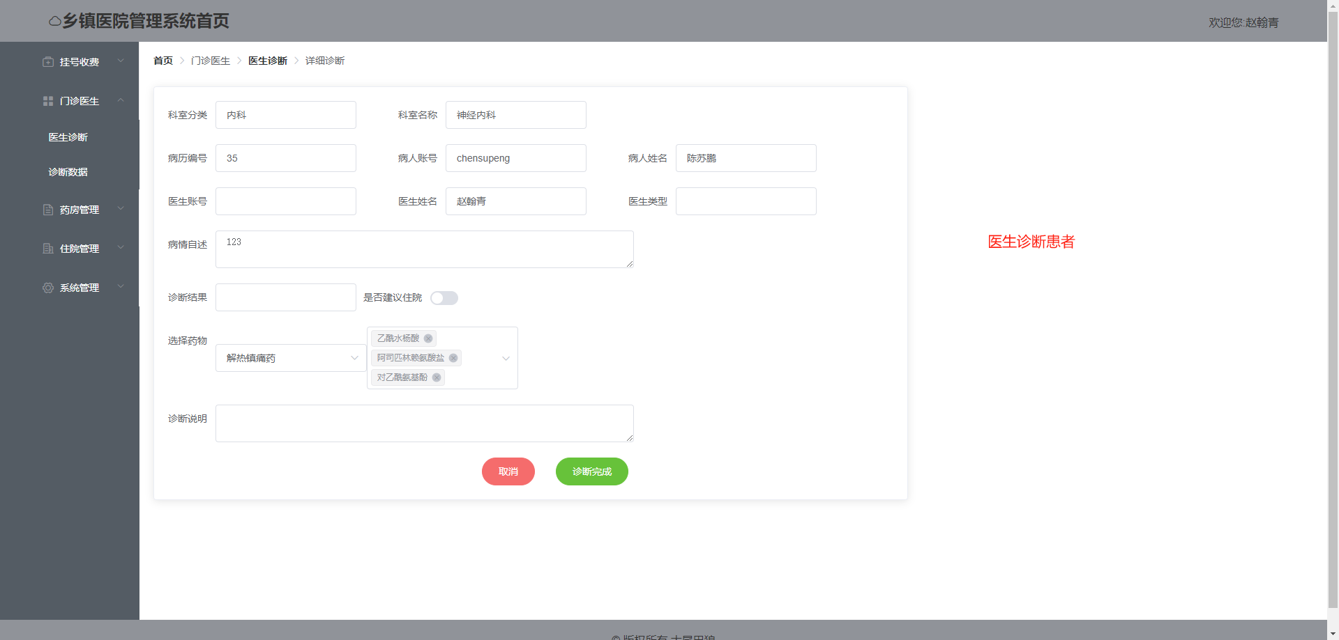This screenshot has width=1339, height=640.
Task: Open 医生诊断 in the sidebar
Action: [x=68, y=137]
